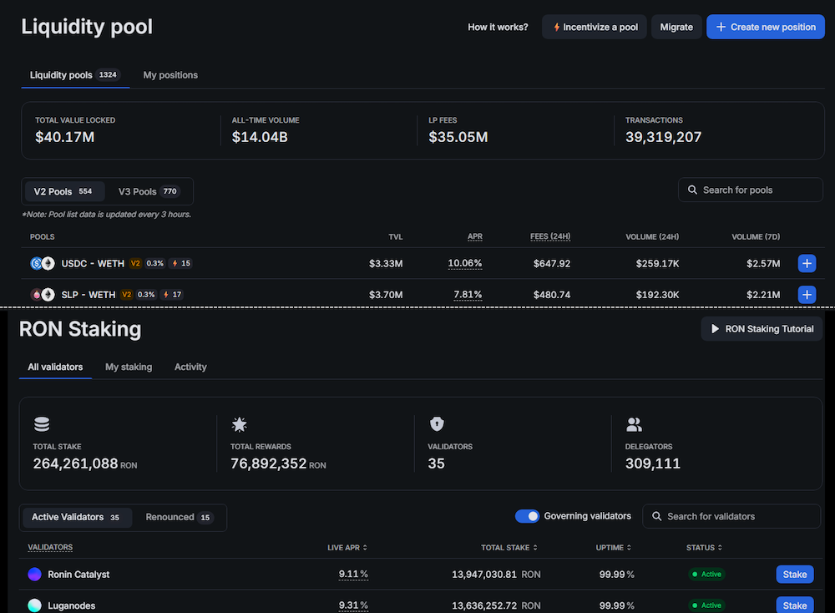Click the Ronin Catalyst validator avatar

click(x=34, y=574)
